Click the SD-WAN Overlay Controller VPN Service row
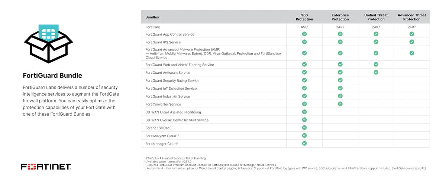446x181 pixels. [x=177, y=120]
